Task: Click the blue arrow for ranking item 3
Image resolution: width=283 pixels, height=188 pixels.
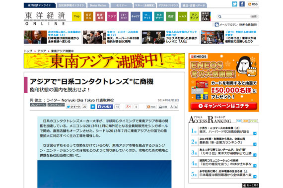Action: coord(255,155)
